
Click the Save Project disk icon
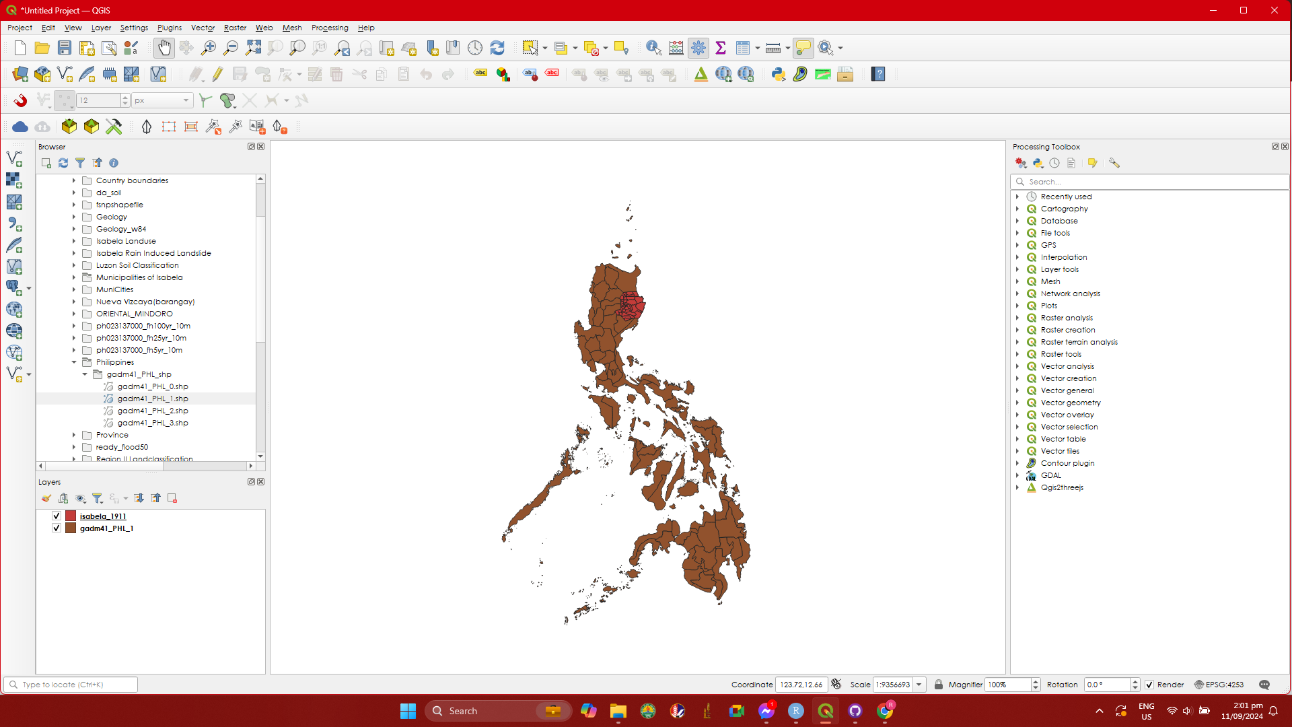click(65, 48)
